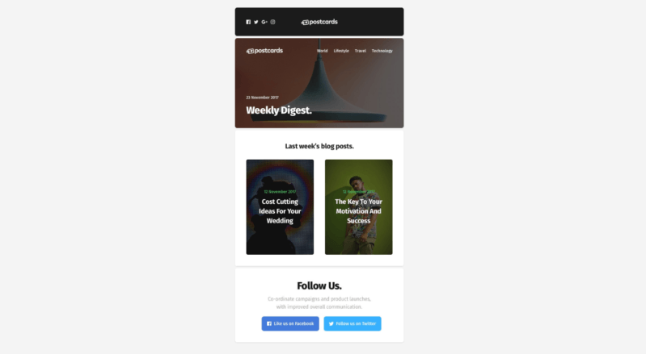
Task: Click the Facebook icon inside the Like button
Action: 269,323
